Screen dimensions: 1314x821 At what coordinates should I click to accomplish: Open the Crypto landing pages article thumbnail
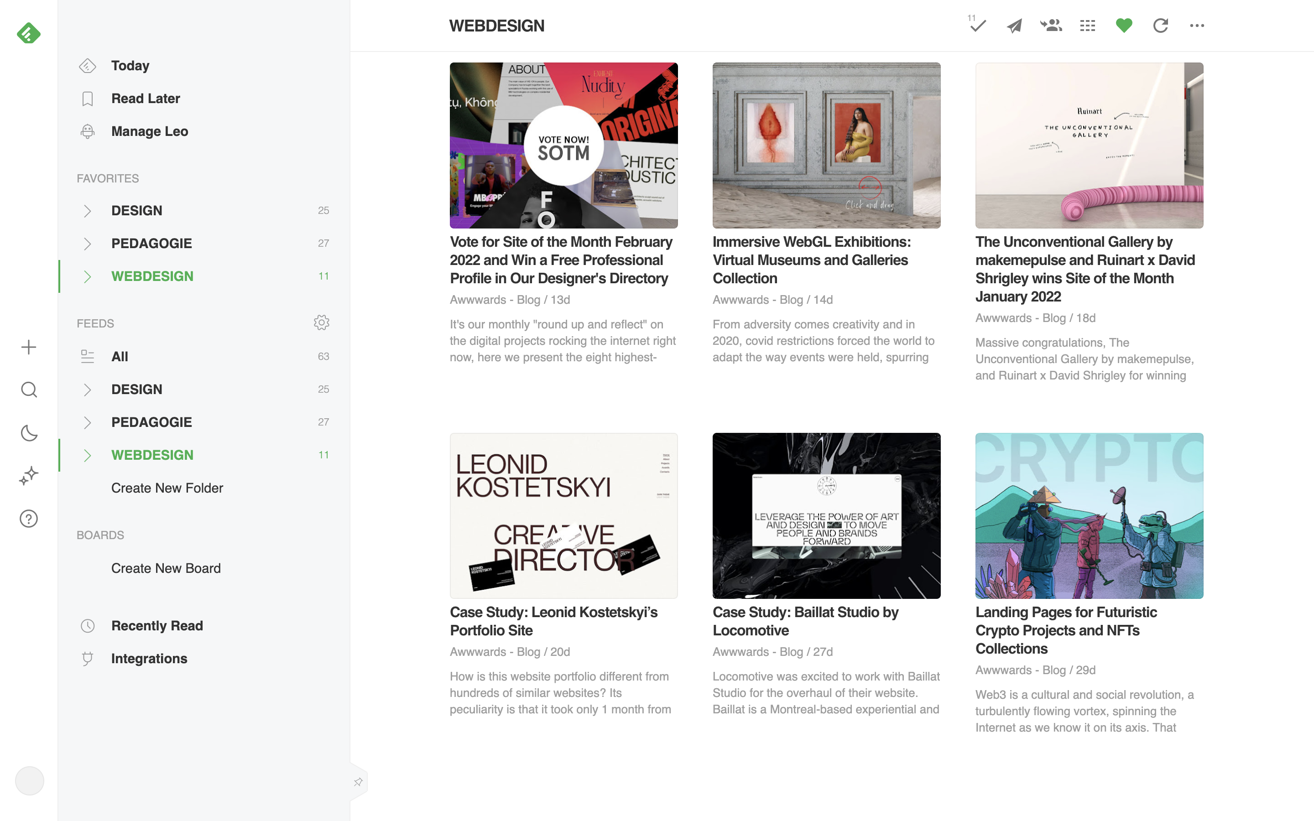click(1089, 515)
